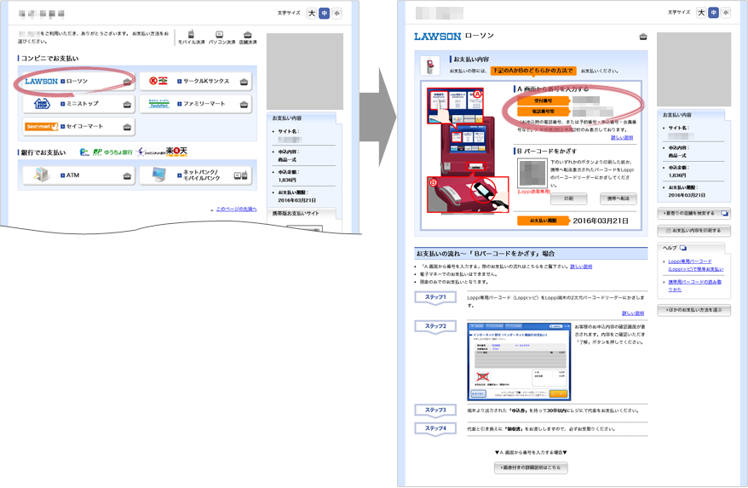Open 詳しい説明 link in payment flow bullets
Image resolution: width=748 pixels, height=488 pixels.
coord(581,267)
